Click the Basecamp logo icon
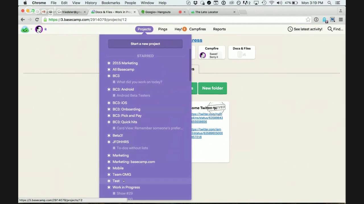Viewport: 364px width, 204px height. 25,29
